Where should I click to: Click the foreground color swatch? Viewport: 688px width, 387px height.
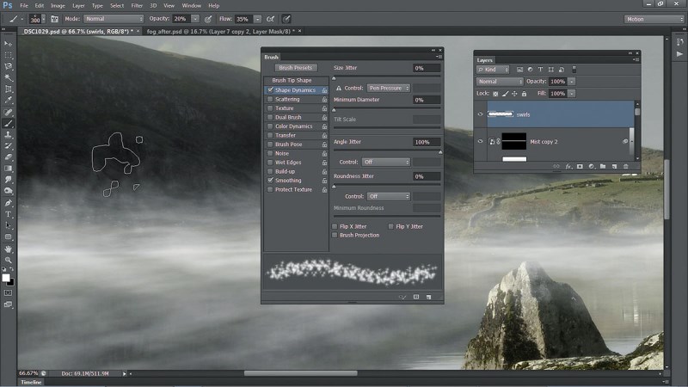click(x=6, y=278)
